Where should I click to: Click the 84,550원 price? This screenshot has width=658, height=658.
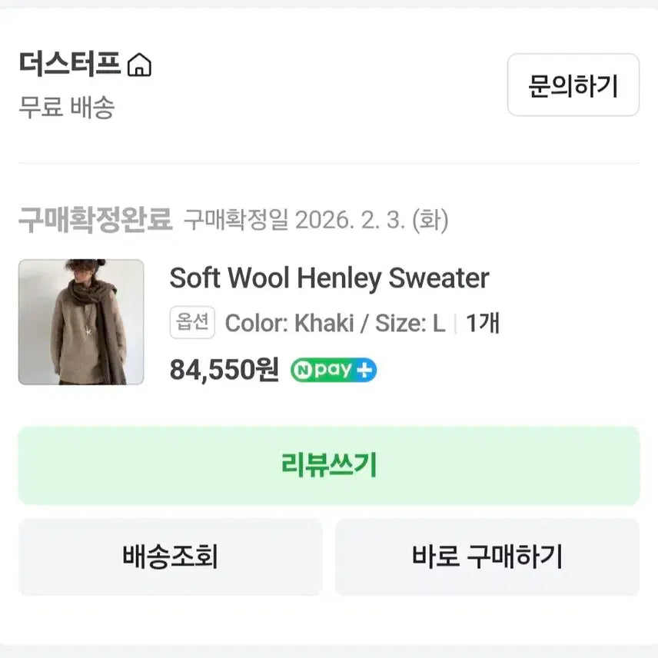tap(224, 371)
